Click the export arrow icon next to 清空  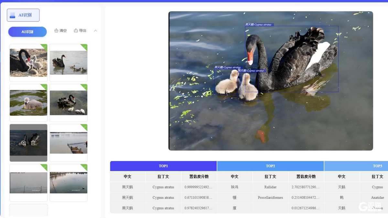coord(76,30)
